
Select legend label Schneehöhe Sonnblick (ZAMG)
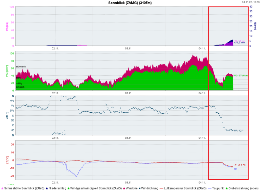tap(24, 188)
